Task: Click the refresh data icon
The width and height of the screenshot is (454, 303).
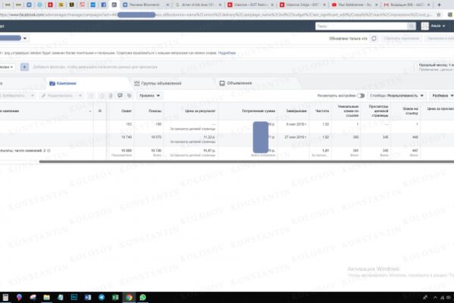Action: coord(374,39)
